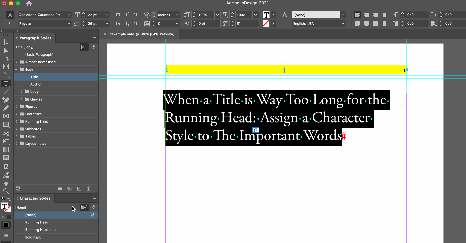Open the Adobe Garamond Pro font dropdown
Viewport: 466px width, 243px height.
click(x=68, y=15)
